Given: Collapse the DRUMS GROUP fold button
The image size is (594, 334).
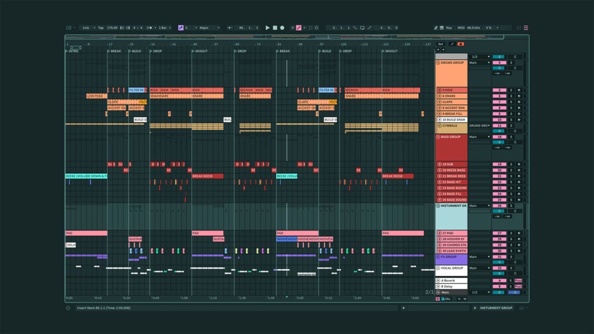Looking at the screenshot, I should [439, 63].
